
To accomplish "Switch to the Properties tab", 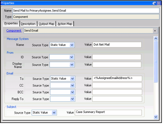I will coord(11,23).
